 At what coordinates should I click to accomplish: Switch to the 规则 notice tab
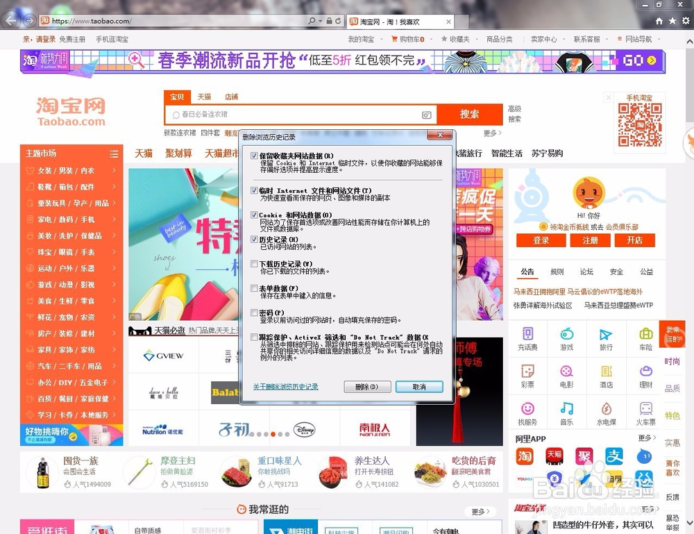(x=557, y=272)
